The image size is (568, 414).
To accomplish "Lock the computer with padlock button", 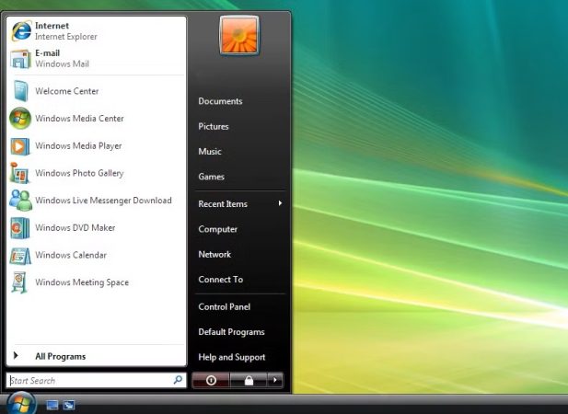I will (x=249, y=380).
